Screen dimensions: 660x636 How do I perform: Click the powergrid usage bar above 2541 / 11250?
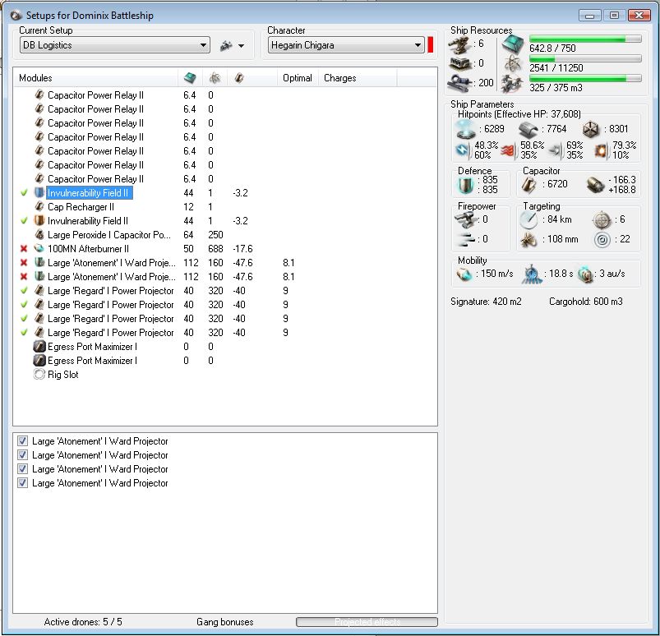point(585,58)
